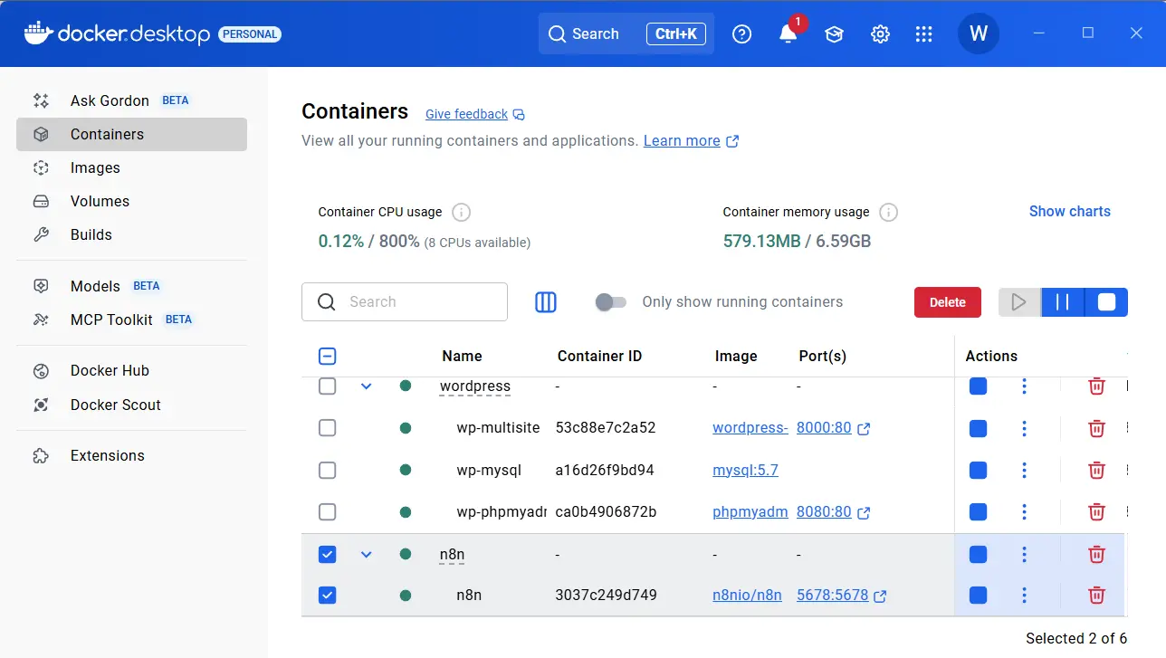
Task: Open more actions for wordpress stack
Action: [1024, 386]
